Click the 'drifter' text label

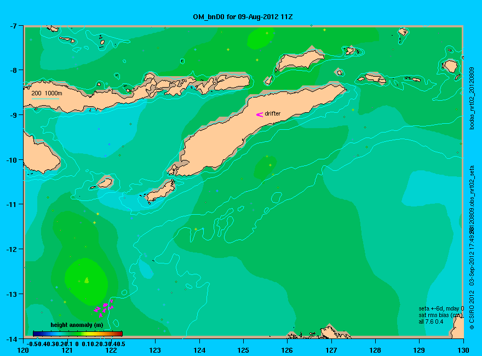[273, 114]
